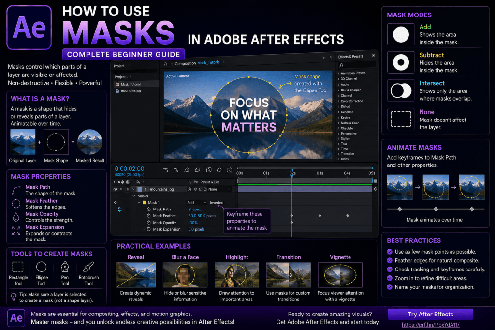This screenshot has height=330, width=495.
Task: Toggle the Mask Opacity stopwatch
Action: (x=149, y=223)
